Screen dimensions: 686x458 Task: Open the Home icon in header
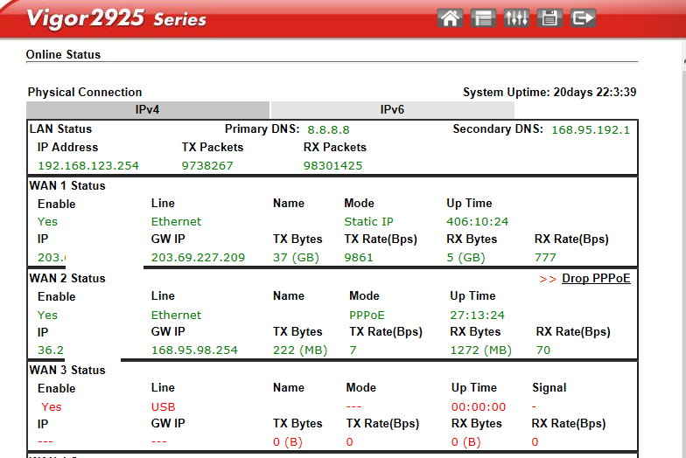[x=450, y=18]
